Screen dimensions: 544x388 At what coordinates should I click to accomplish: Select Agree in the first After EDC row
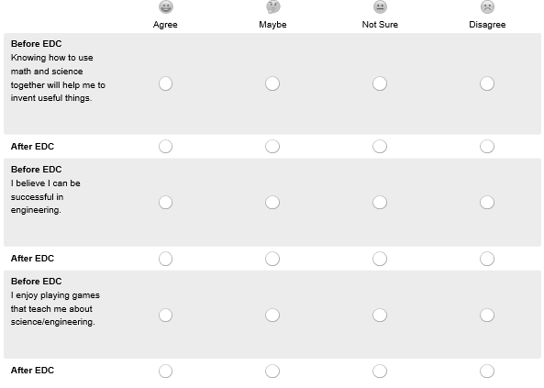165,147
